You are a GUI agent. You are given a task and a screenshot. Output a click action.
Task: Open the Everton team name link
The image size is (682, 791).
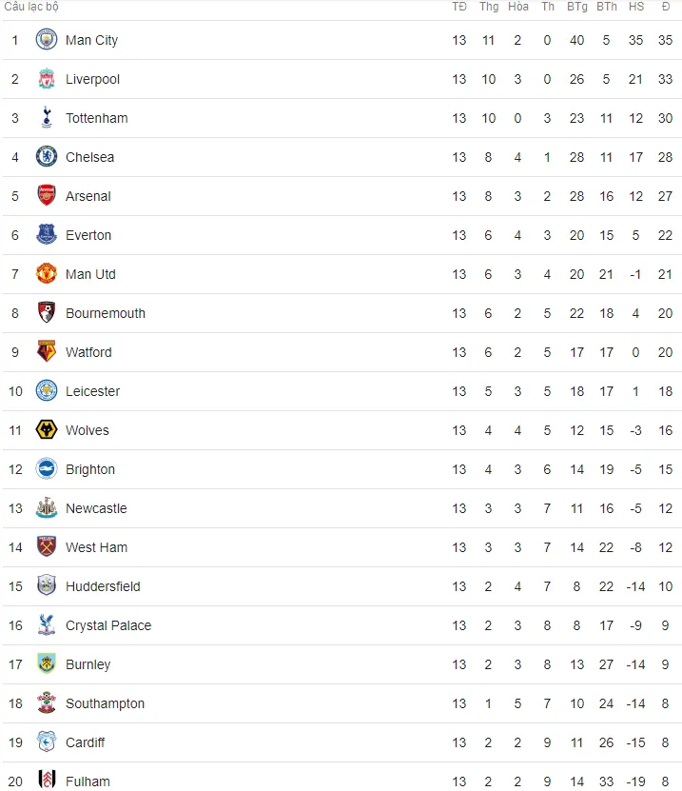pyautogui.click(x=88, y=235)
